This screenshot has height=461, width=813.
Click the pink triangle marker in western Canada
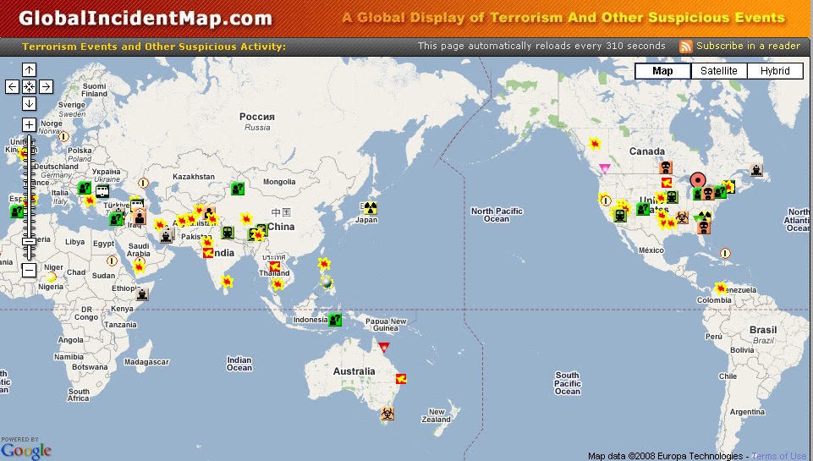pos(605,168)
